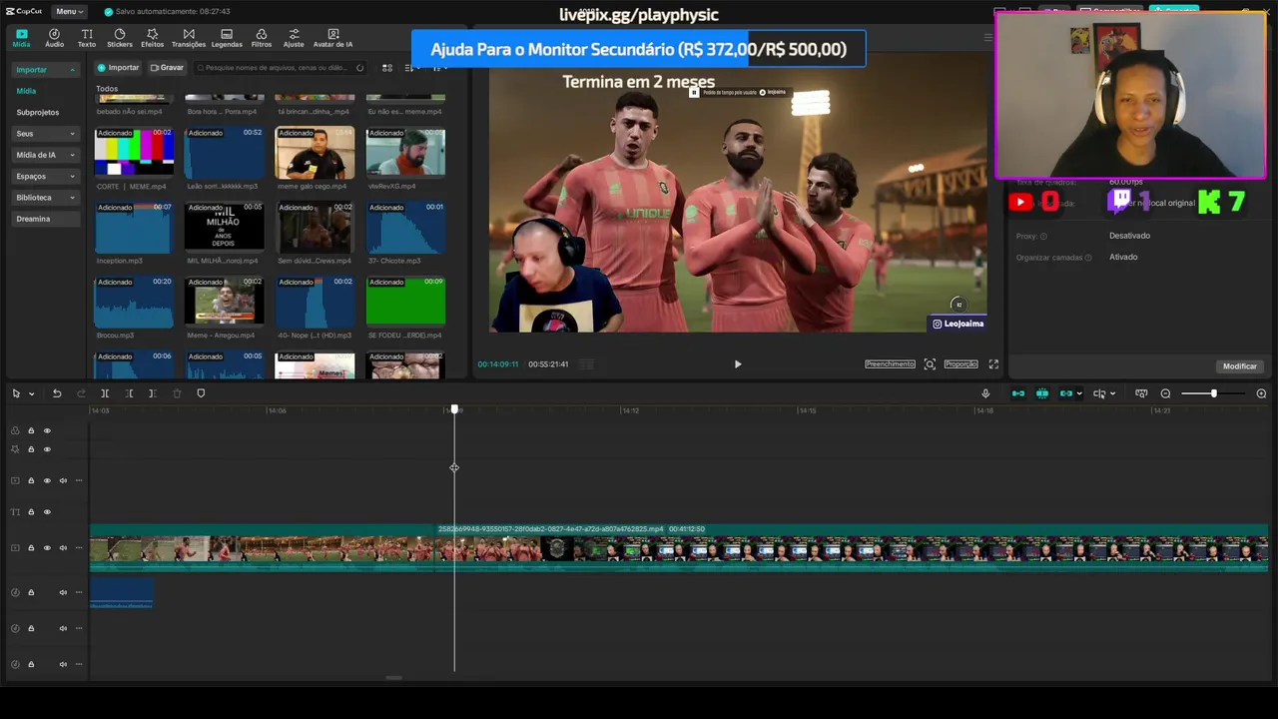This screenshot has height=719, width=1278.
Task: Redo the edit in timeline toolbar
Action: (x=81, y=393)
